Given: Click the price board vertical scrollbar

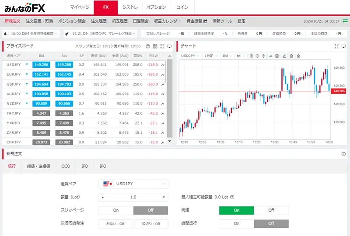Looking at the screenshot, I should 170,96.
